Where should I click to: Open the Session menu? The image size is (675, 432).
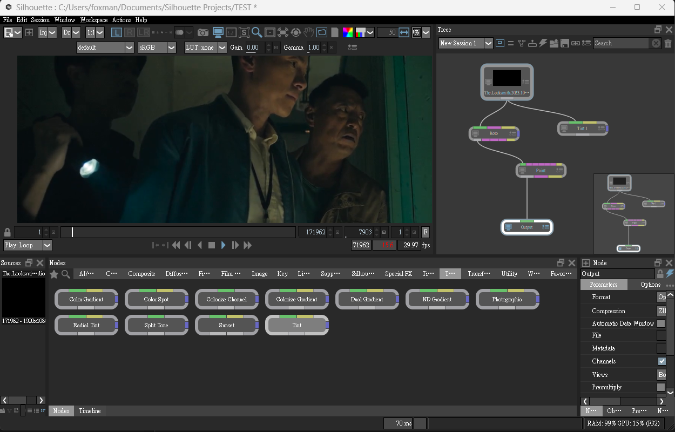(40, 20)
